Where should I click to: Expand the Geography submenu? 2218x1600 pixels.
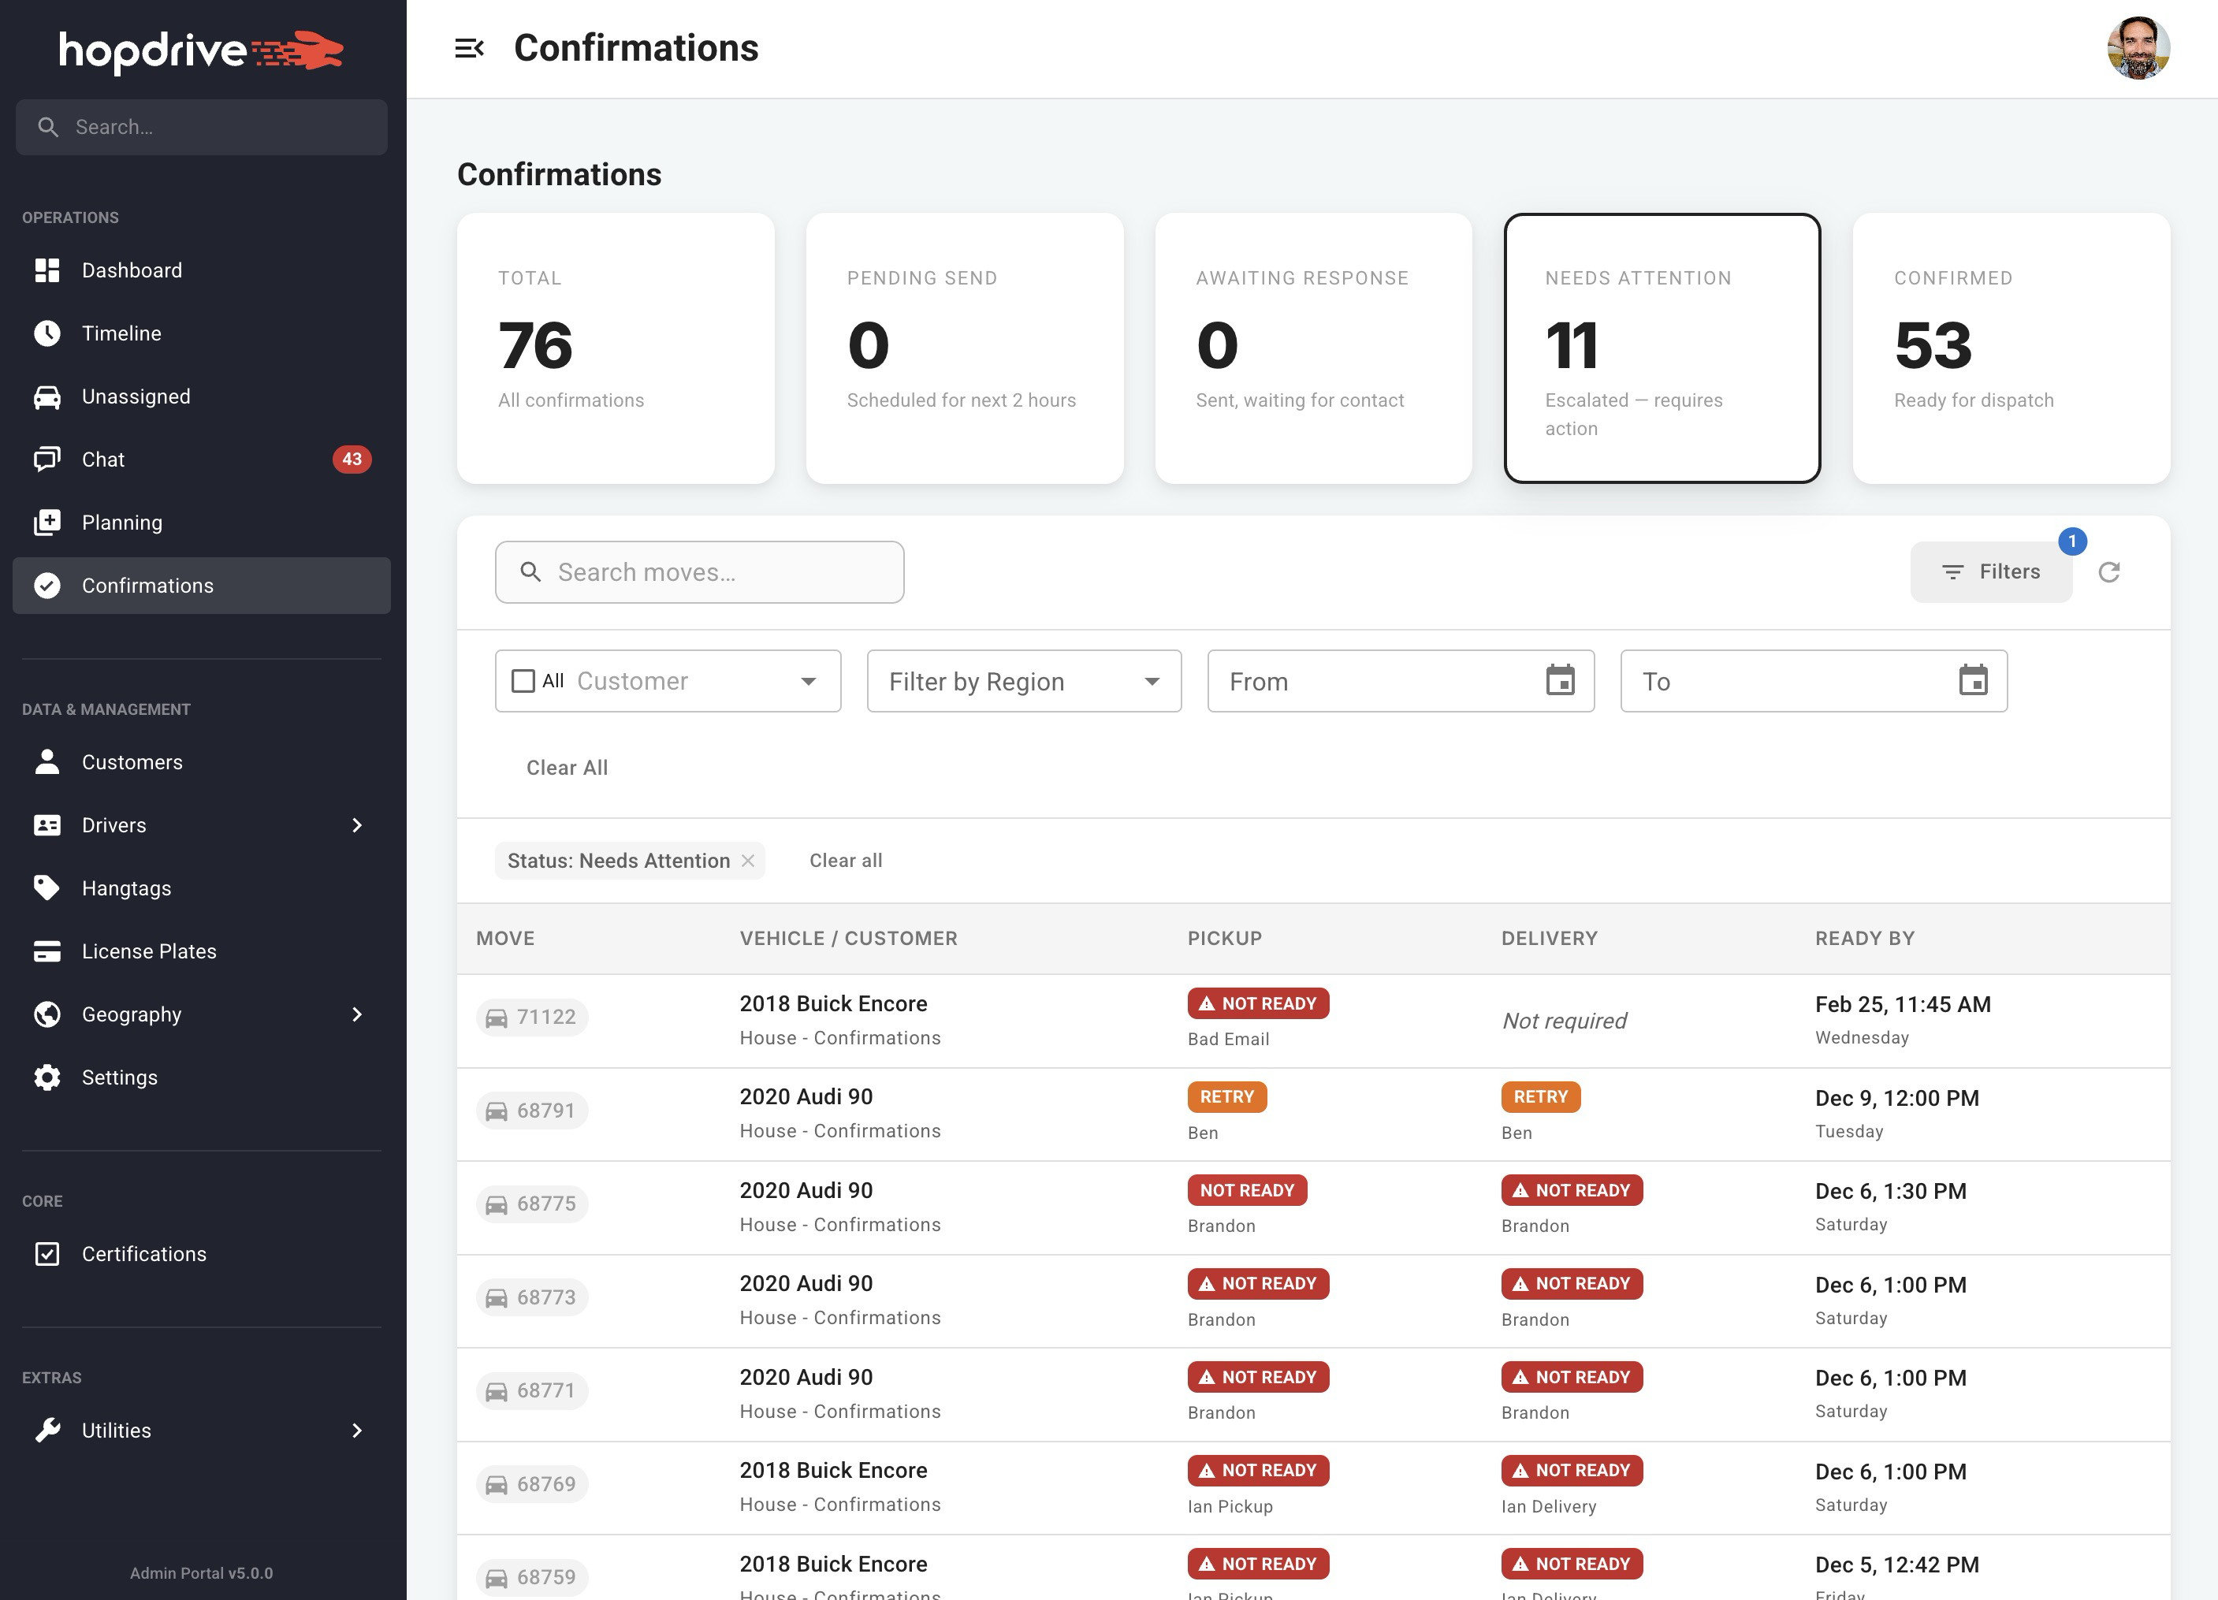pyautogui.click(x=357, y=1014)
